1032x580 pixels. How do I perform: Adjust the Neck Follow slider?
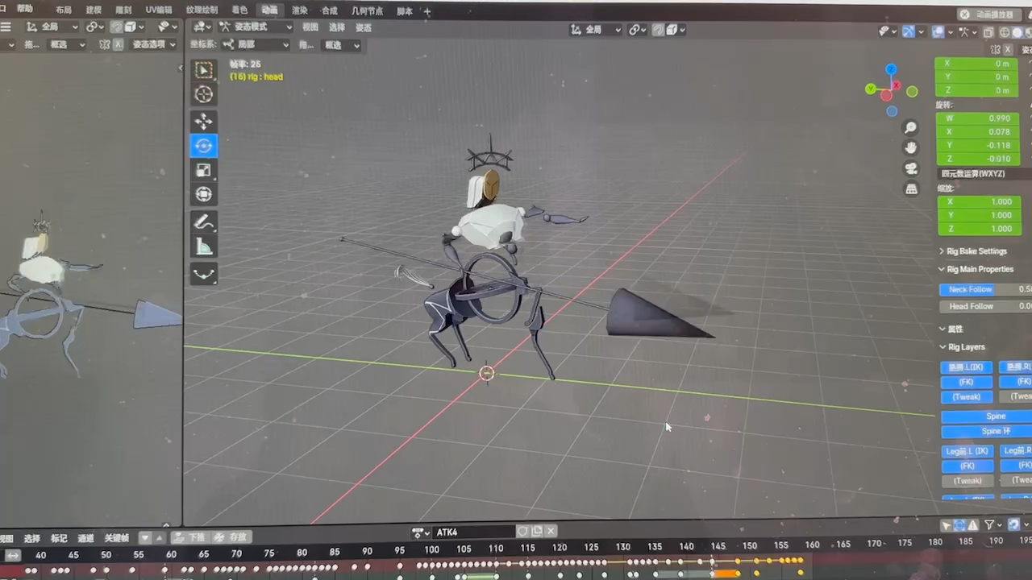click(985, 289)
